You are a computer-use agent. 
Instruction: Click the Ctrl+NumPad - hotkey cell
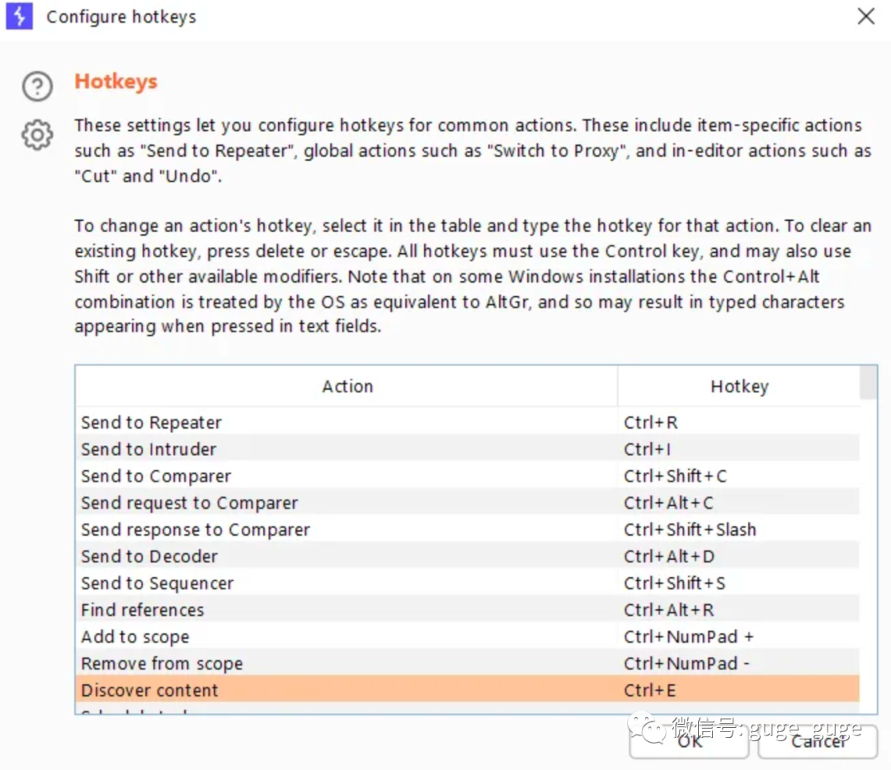pyautogui.click(x=738, y=663)
